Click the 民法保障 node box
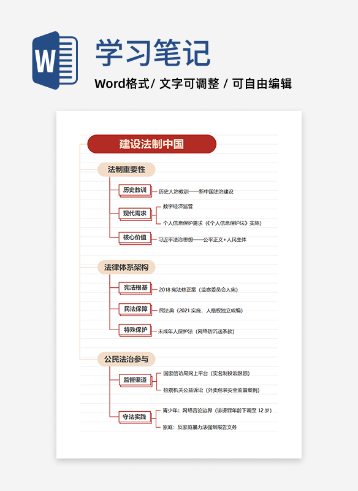This screenshot has height=491, width=358. (135, 309)
